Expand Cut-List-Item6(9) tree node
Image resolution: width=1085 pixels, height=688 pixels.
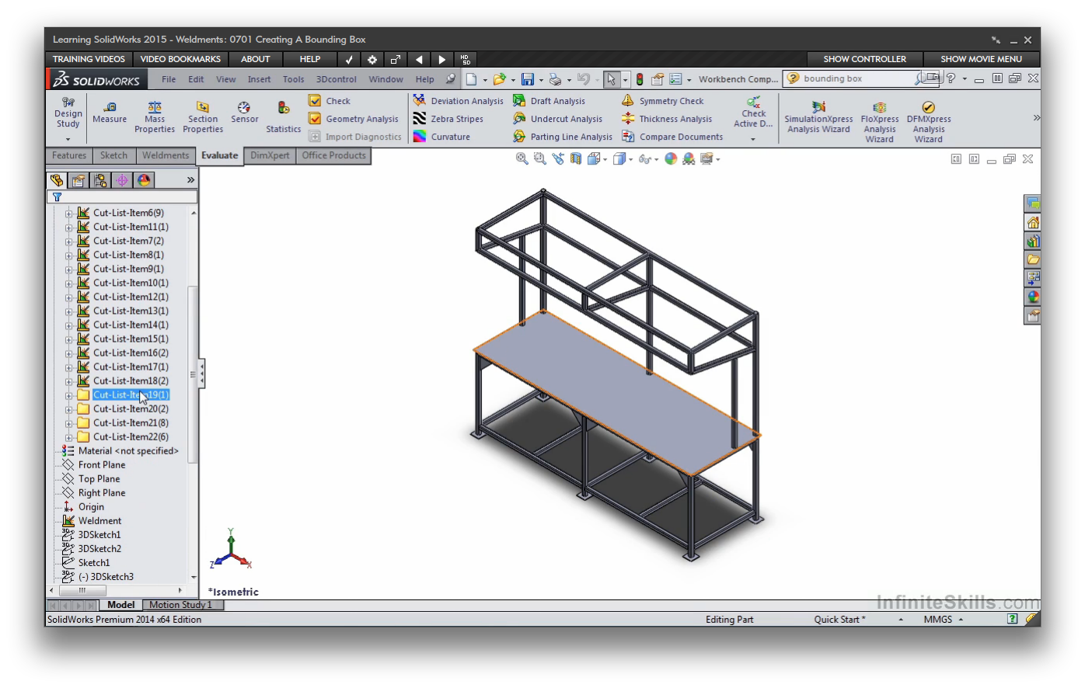click(x=68, y=214)
